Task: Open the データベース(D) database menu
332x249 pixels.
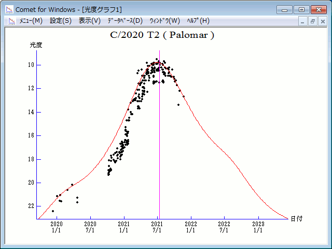Action: [x=125, y=21]
